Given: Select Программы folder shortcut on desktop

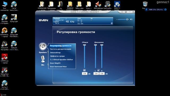Looking at the screenshot, I should coord(51,6).
